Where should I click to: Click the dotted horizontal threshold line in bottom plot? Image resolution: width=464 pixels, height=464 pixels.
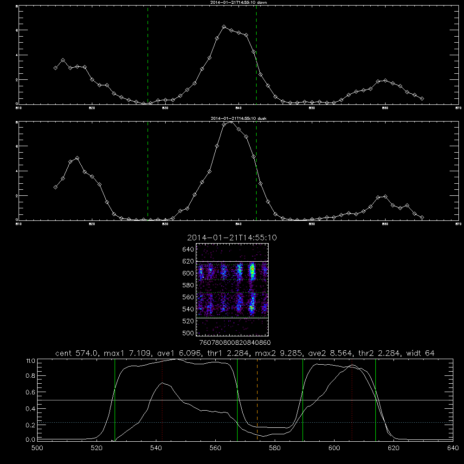(x=245, y=423)
